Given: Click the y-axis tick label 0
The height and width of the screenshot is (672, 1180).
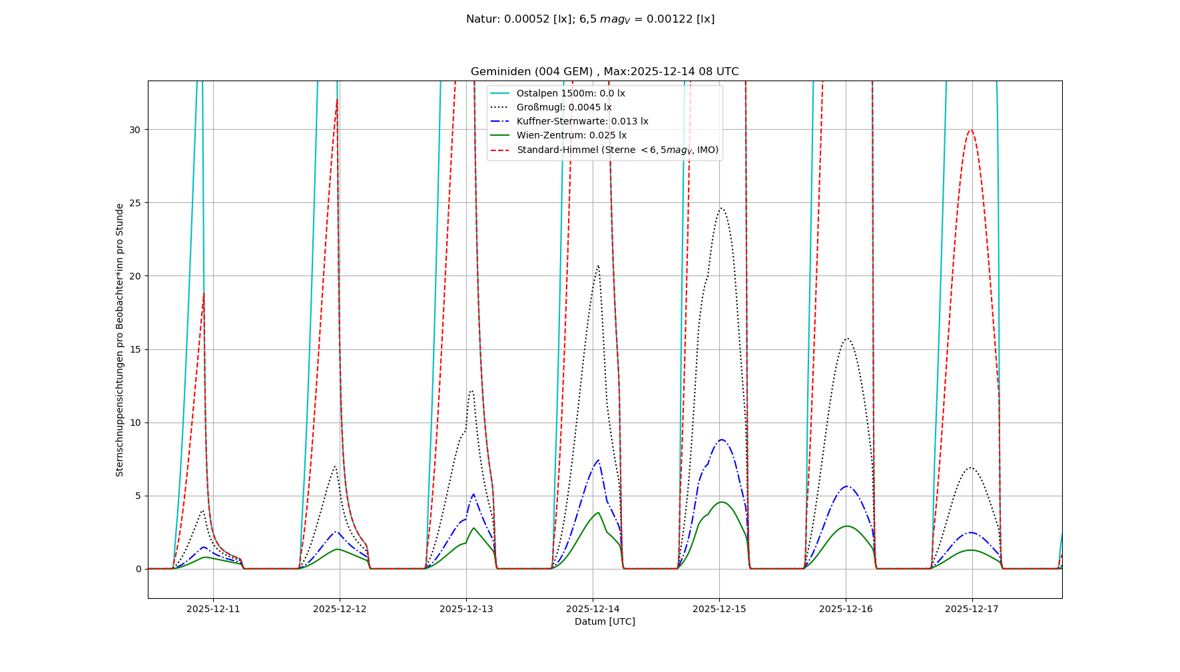Looking at the screenshot, I should tap(139, 569).
